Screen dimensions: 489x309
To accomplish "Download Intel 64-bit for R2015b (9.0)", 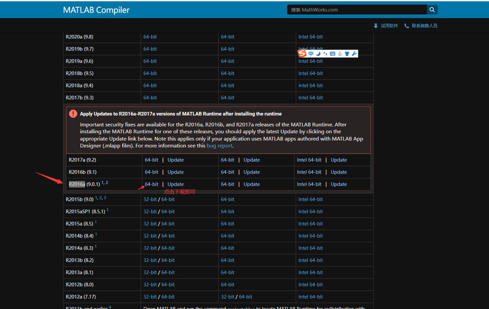I will point(310,199).
